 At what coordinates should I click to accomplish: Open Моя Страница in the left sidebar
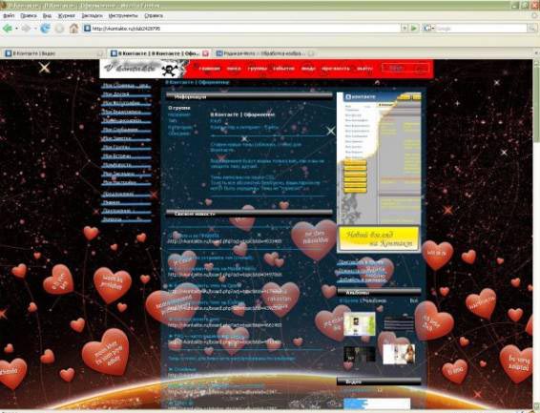click(x=126, y=86)
